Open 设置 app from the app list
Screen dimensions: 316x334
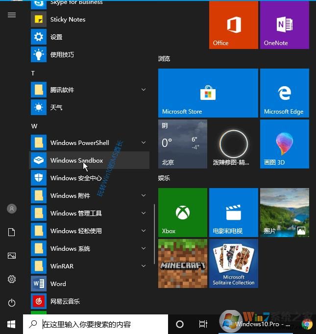point(89,37)
